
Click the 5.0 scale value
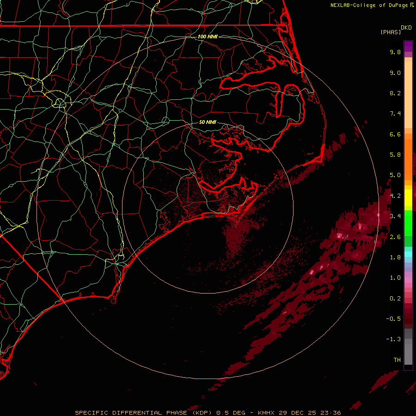[395, 175]
